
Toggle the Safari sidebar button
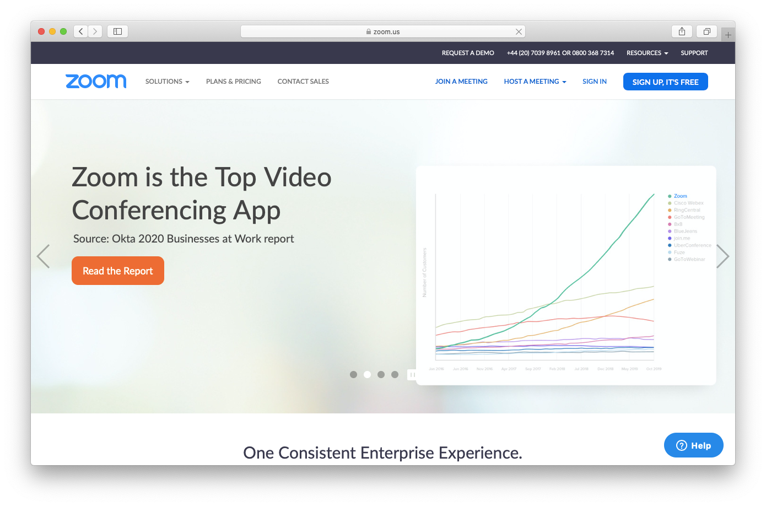pos(117,31)
